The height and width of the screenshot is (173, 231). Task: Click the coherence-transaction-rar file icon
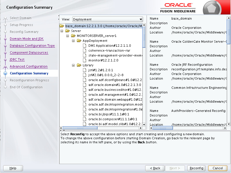[x=85, y=50]
